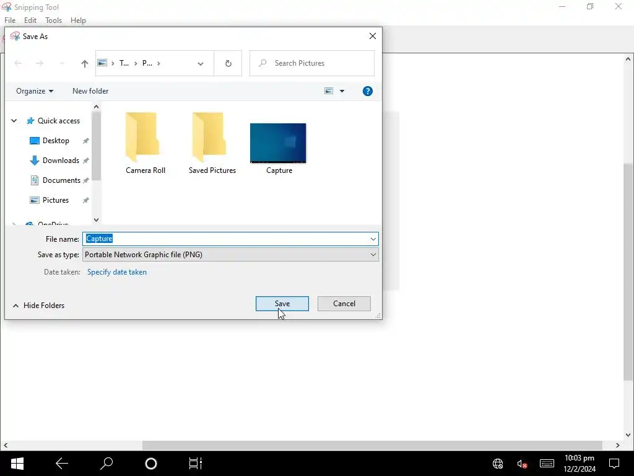The image size is (634, 476).
Task: Open the Tools menu in Snipping Tool
Action: pos(53,20)
